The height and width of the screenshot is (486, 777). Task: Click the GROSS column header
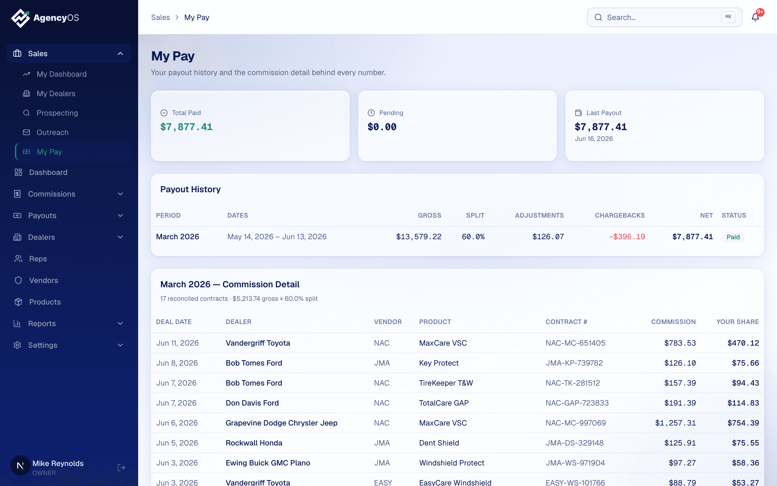click(x=429, y=215)
